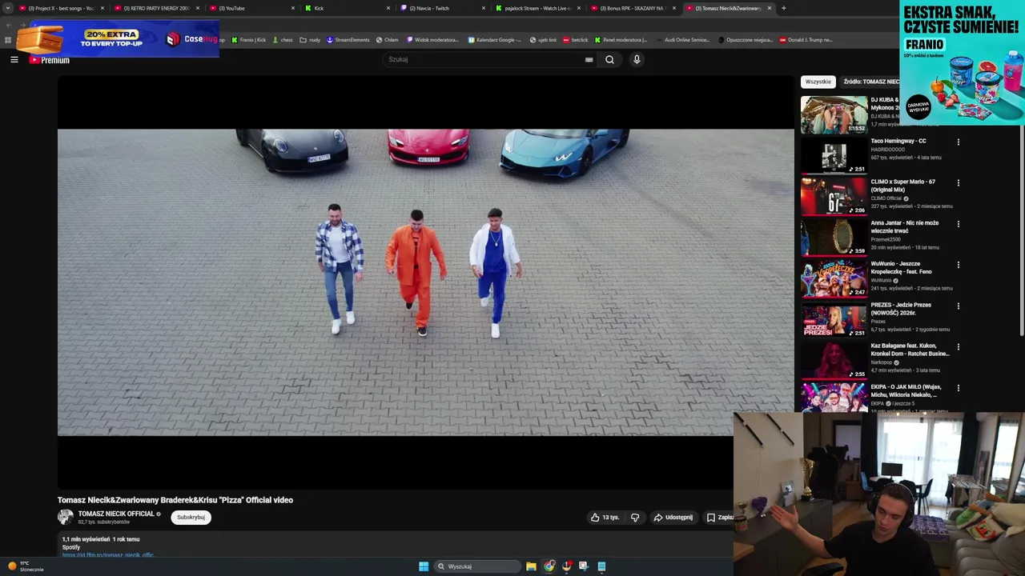This screenshot has width=1025, height=576.
Task: Subscribe via Subskrybuj button
Action: coord(191,518)
